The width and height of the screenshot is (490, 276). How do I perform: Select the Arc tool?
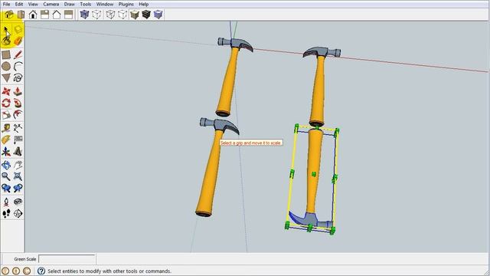coord(18,67)
